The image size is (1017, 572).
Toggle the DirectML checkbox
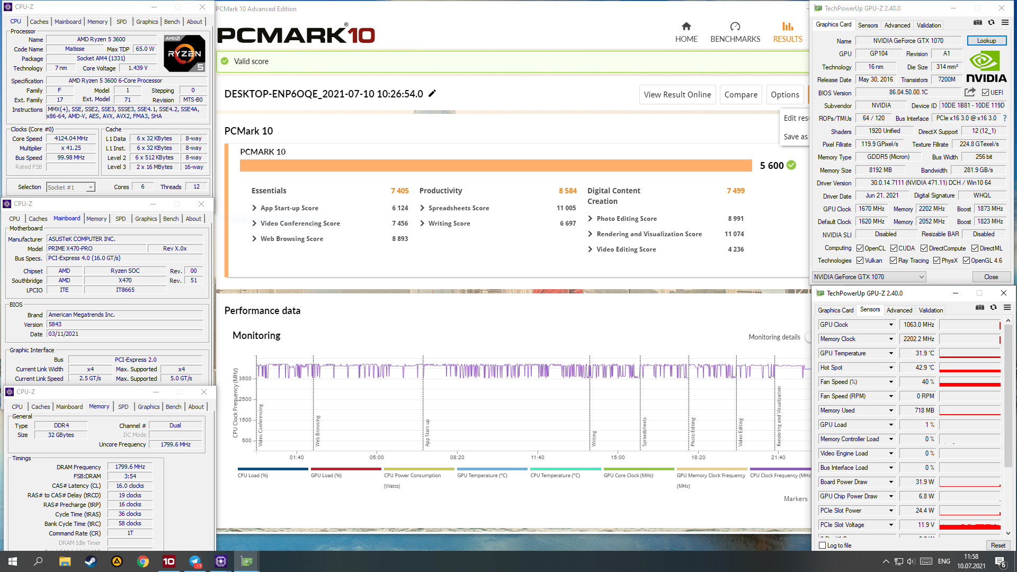pyautogui.click(x=975, y=248)
